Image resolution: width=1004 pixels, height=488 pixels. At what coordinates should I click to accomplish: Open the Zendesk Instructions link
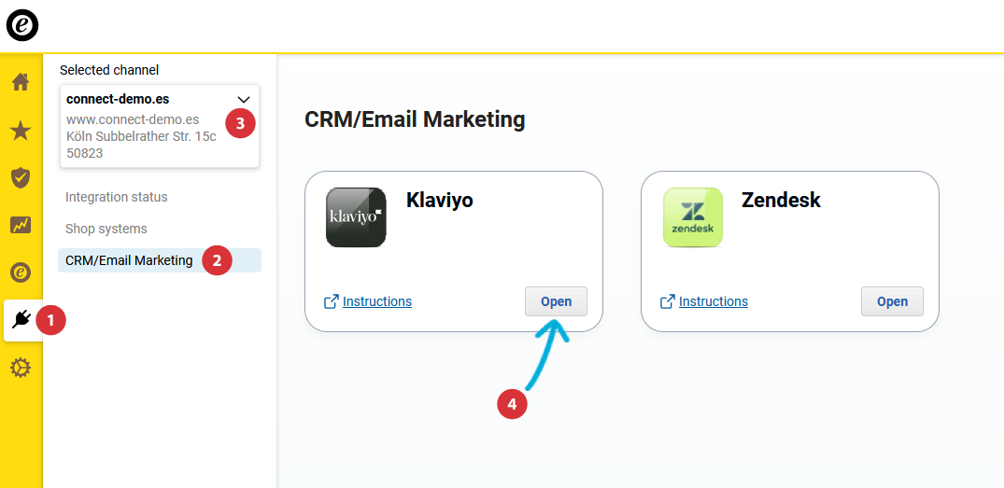[714, 301]
